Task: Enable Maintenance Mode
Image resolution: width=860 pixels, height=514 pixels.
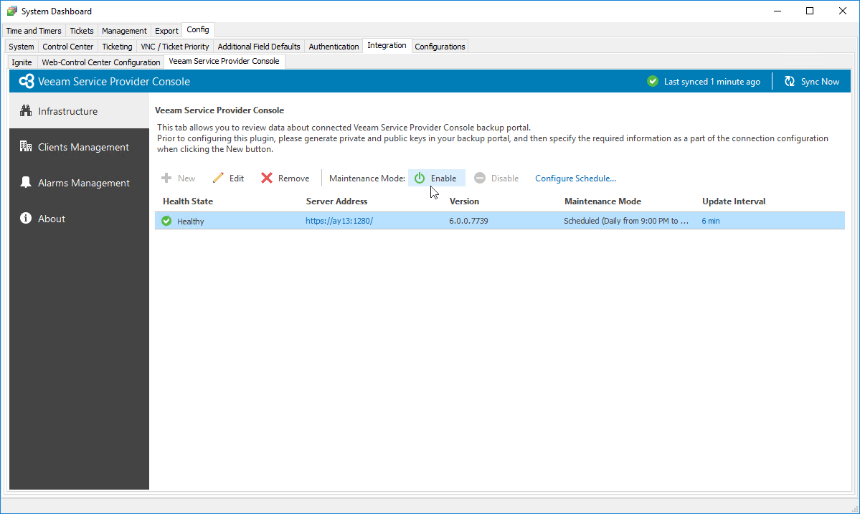Action: click(x=436, y=178)
